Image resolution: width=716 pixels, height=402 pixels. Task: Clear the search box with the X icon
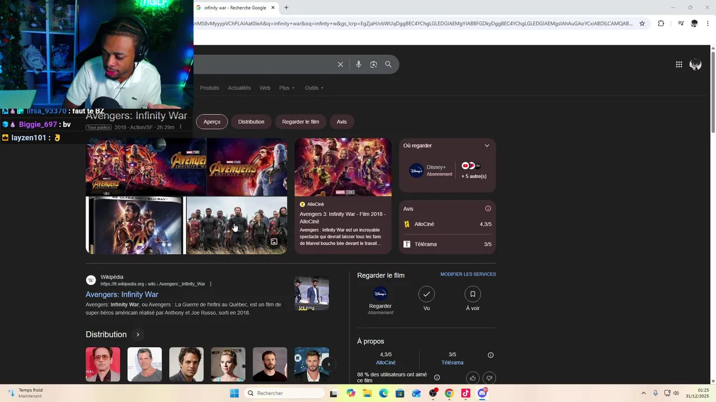point(340,64)
